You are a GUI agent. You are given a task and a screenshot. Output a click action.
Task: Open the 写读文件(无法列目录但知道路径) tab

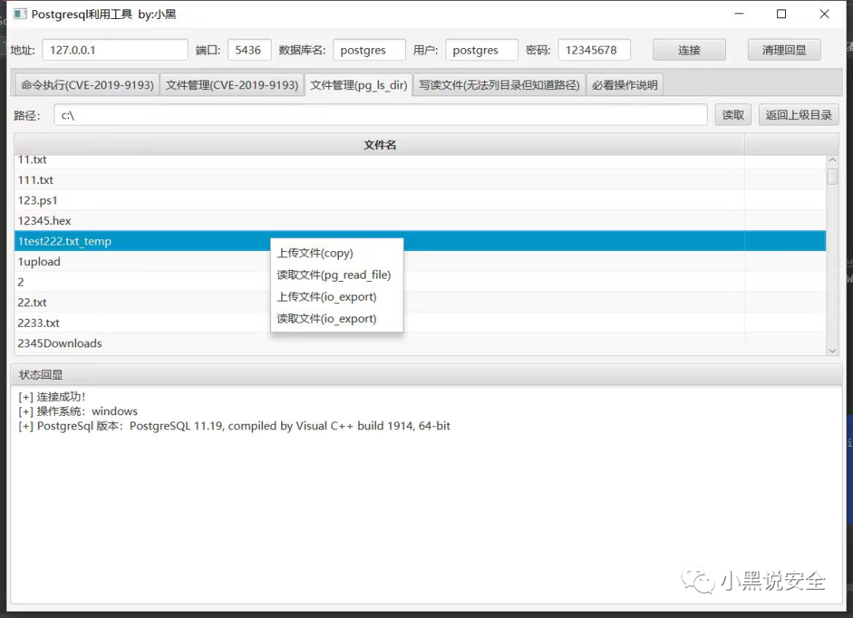pyautogui.click(x=499, y=85)
